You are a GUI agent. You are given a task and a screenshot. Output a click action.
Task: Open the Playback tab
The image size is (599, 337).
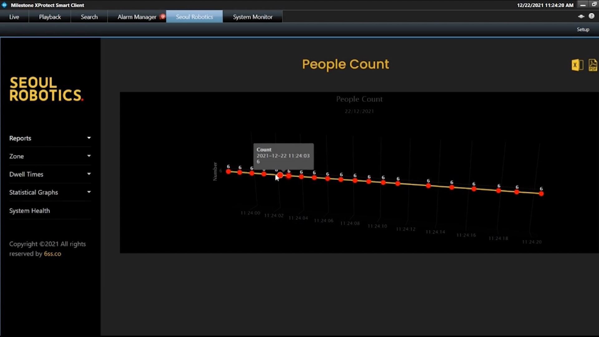coord(50,17)
